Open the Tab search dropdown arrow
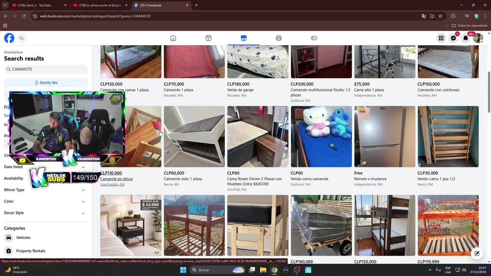 (5, 5)
